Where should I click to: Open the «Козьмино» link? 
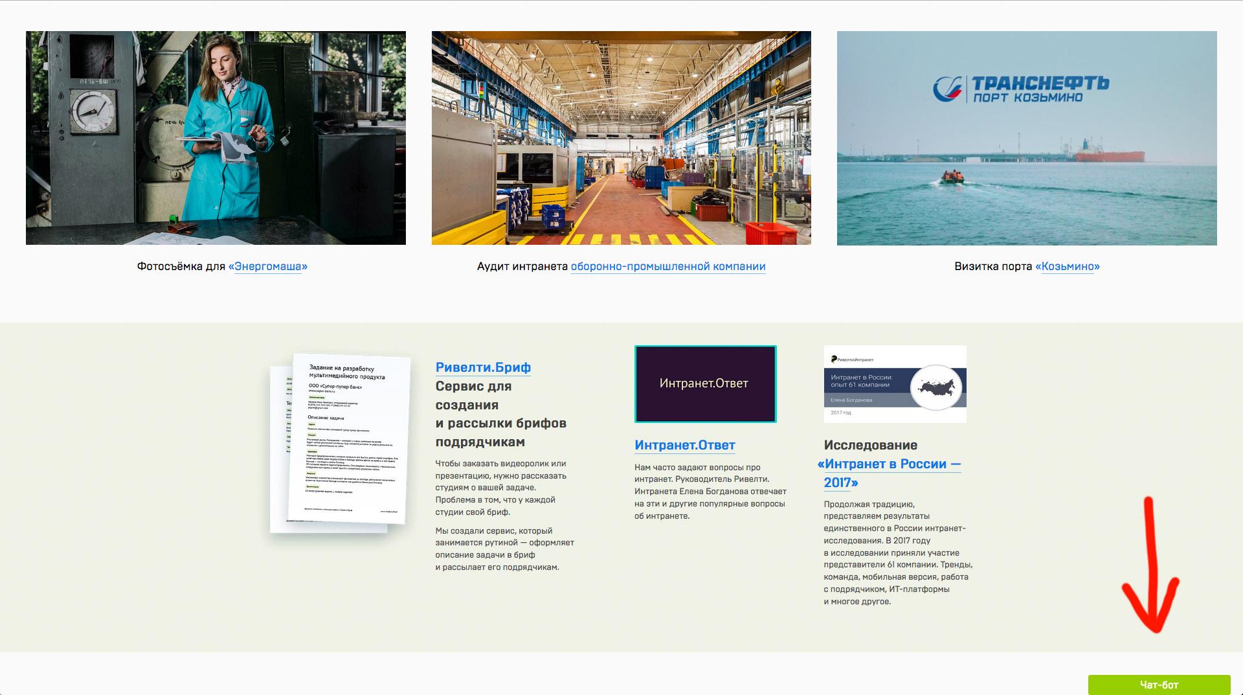(1068, 266)
